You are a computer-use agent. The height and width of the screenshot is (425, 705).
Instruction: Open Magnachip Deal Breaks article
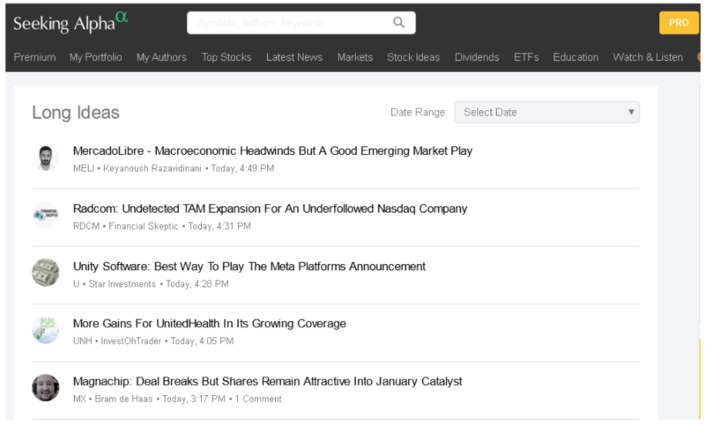point(268,382)
